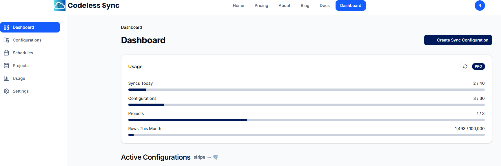Go to the Docs navigation link

coord(325,6)
